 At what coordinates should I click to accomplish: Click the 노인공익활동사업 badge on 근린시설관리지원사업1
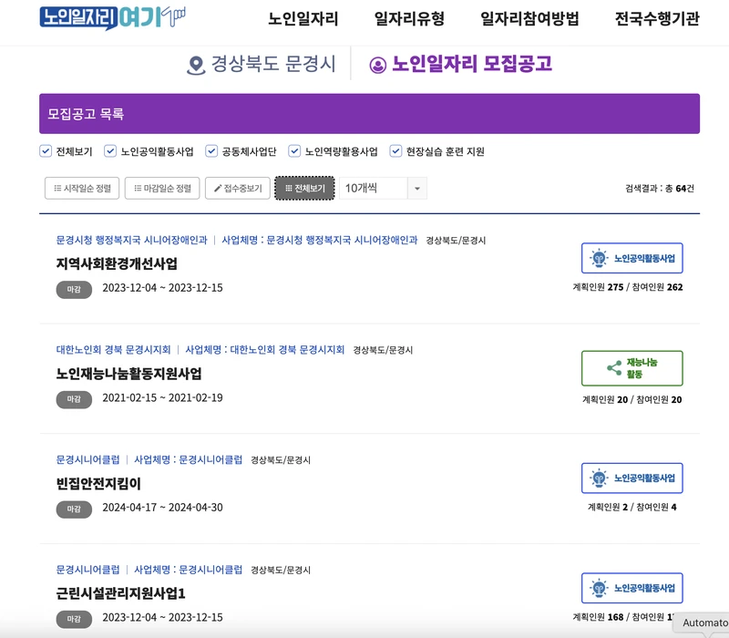coord(631,588)
